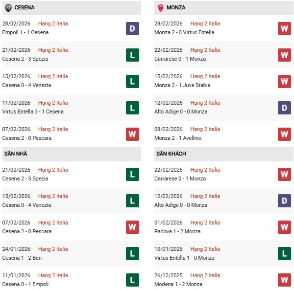Image resolution: width=294 pixels, height=290 pixels.
Task: Click the win badge for Modena 1 - 2 Monza
Action: pyautogui.click(x=284, y=280)
